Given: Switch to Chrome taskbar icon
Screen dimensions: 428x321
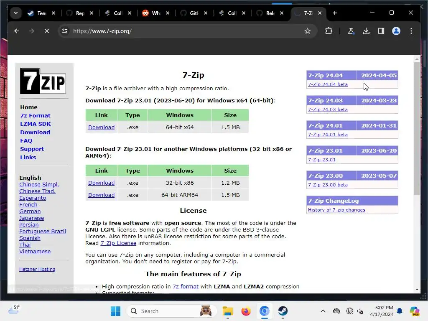Looking at the screenshot, I should pos(264,311).
